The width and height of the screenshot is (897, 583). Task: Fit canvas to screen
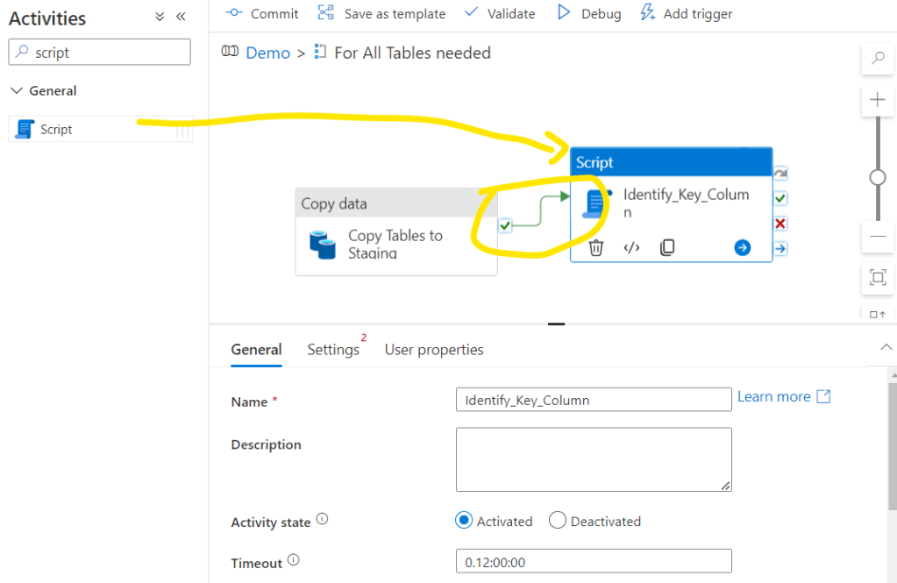coord(877,278)
